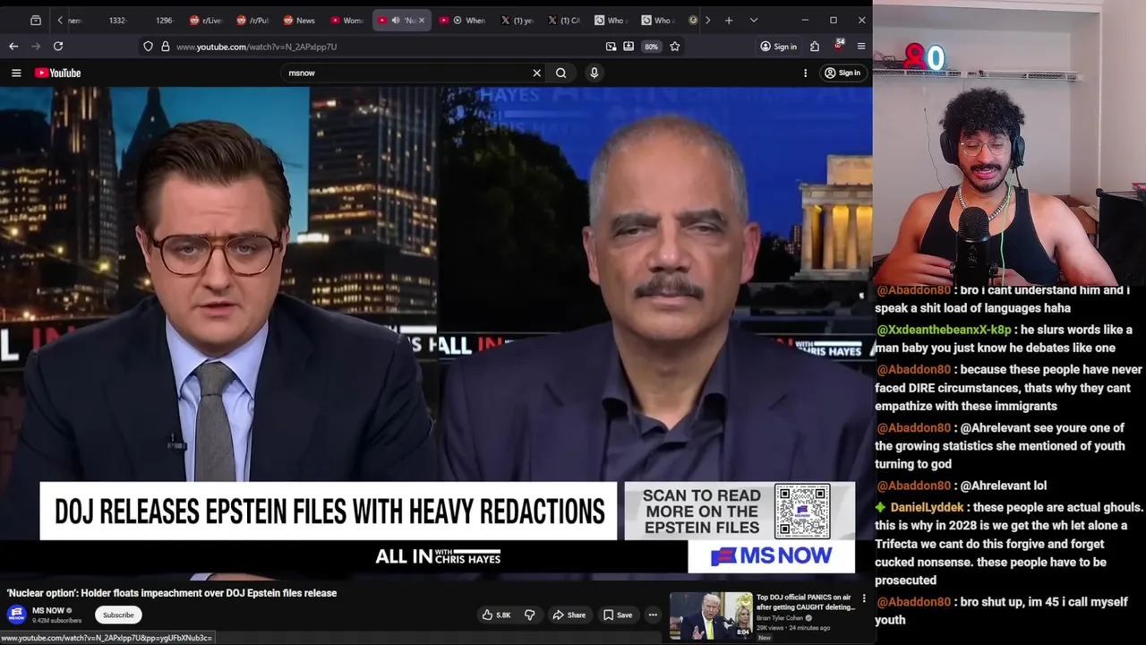Install site as app from the address bar
The height and width of the screenshot is (645, 1146).
[x=629, y=47]
